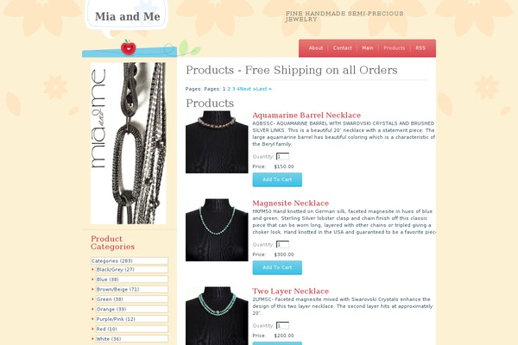518x345 pixels.
Task: Click the Mia and Me chain banner image
Action: pyautogui.click(x=128, y=143)
